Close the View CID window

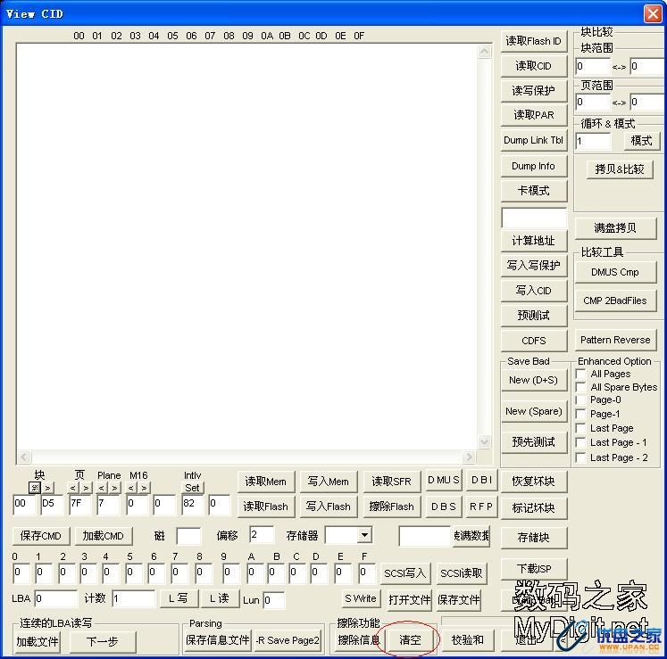[653, 13]
